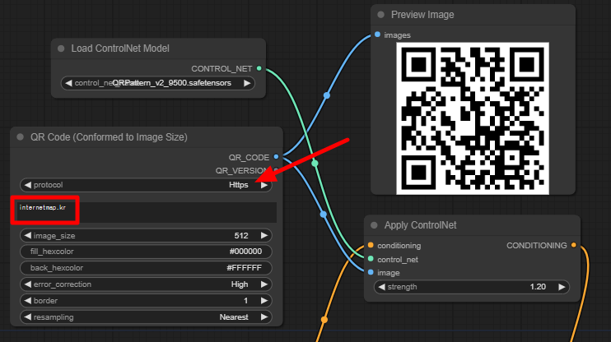Viewport: 611px width, 342px height.
Task: Click the QR_CODE output socket
Action: tap(276, 157)
